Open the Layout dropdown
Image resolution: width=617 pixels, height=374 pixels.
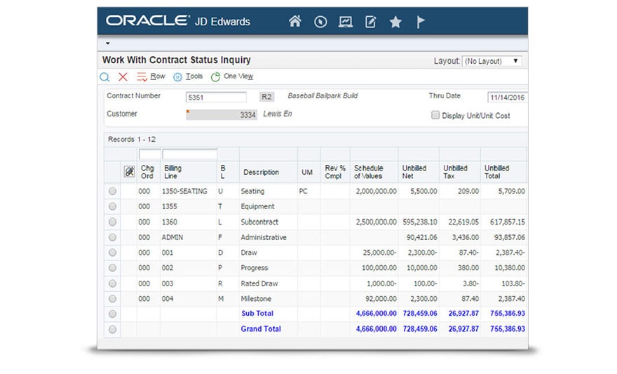tap(491, 61)
